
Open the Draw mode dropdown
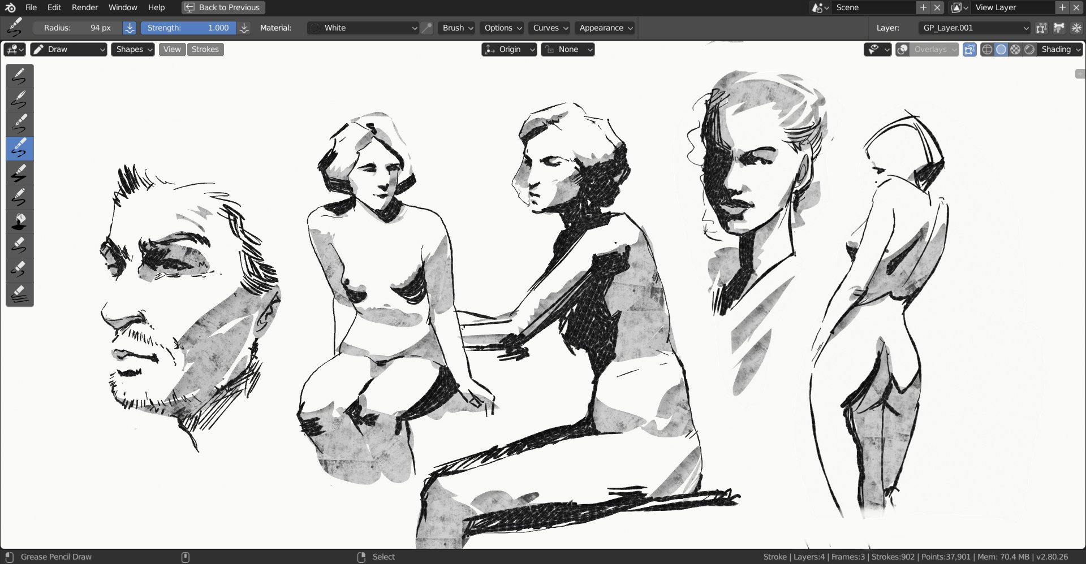[x=68, y=49]
